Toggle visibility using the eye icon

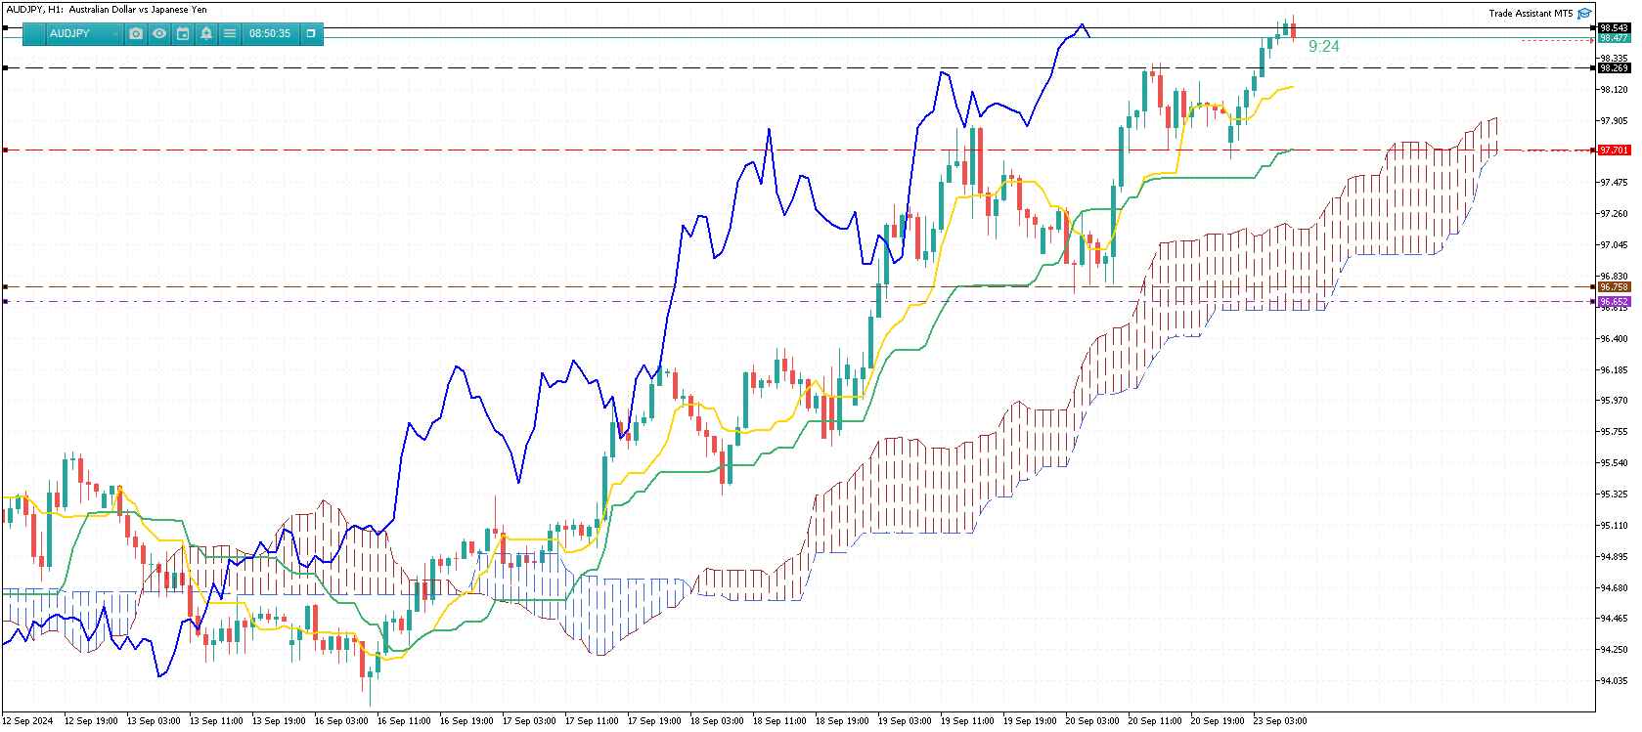159,33
